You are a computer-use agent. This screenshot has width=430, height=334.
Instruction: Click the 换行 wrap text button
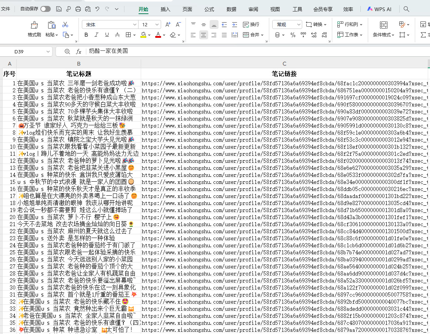251,24
